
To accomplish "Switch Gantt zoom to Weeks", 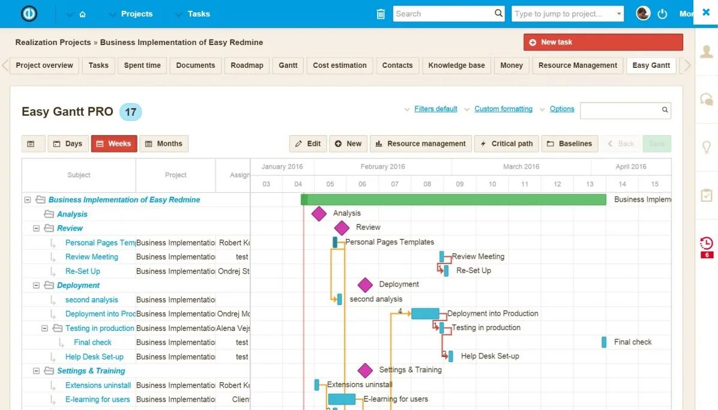I will (x=114, y=144).
